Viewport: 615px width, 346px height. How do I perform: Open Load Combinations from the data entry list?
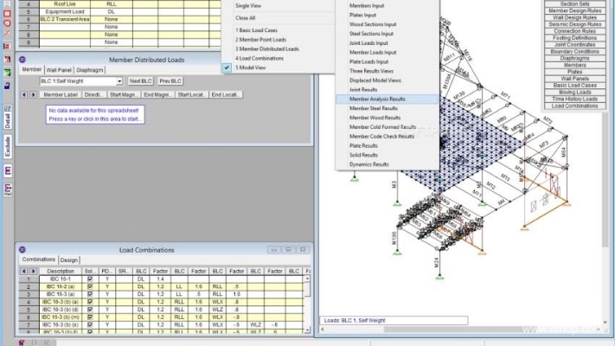(575, 106)
